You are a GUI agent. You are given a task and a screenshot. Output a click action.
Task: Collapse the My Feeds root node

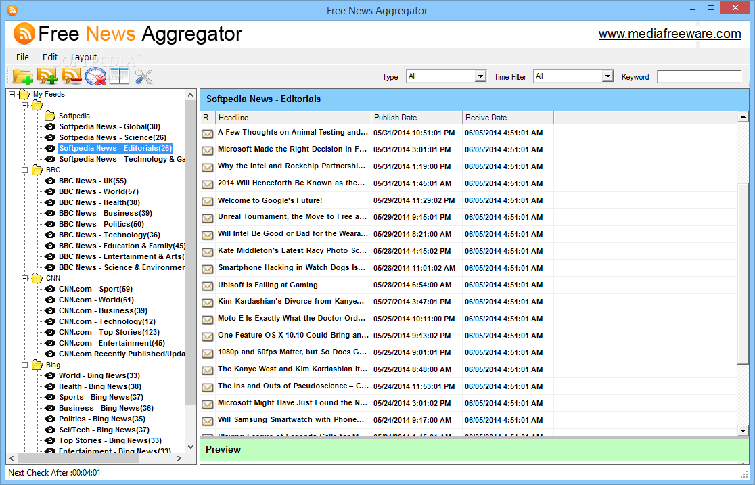[12, 95]
